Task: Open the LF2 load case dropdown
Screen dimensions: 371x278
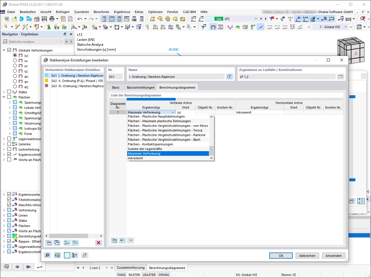Action: click(256, 19)
